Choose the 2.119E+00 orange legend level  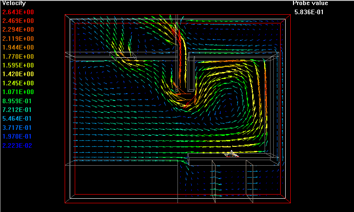[x=18, y=39]
